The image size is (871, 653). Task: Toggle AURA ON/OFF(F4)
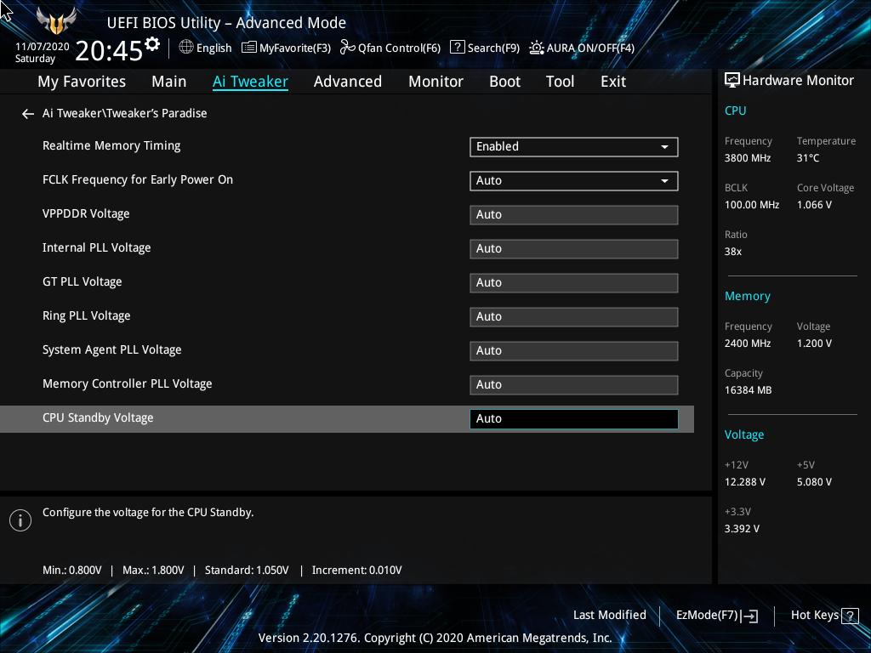click(x=582, y=48)
